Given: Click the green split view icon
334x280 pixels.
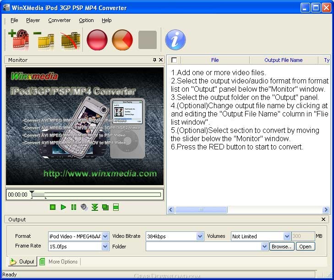Looking at the screenshot, I should (115, 207).
